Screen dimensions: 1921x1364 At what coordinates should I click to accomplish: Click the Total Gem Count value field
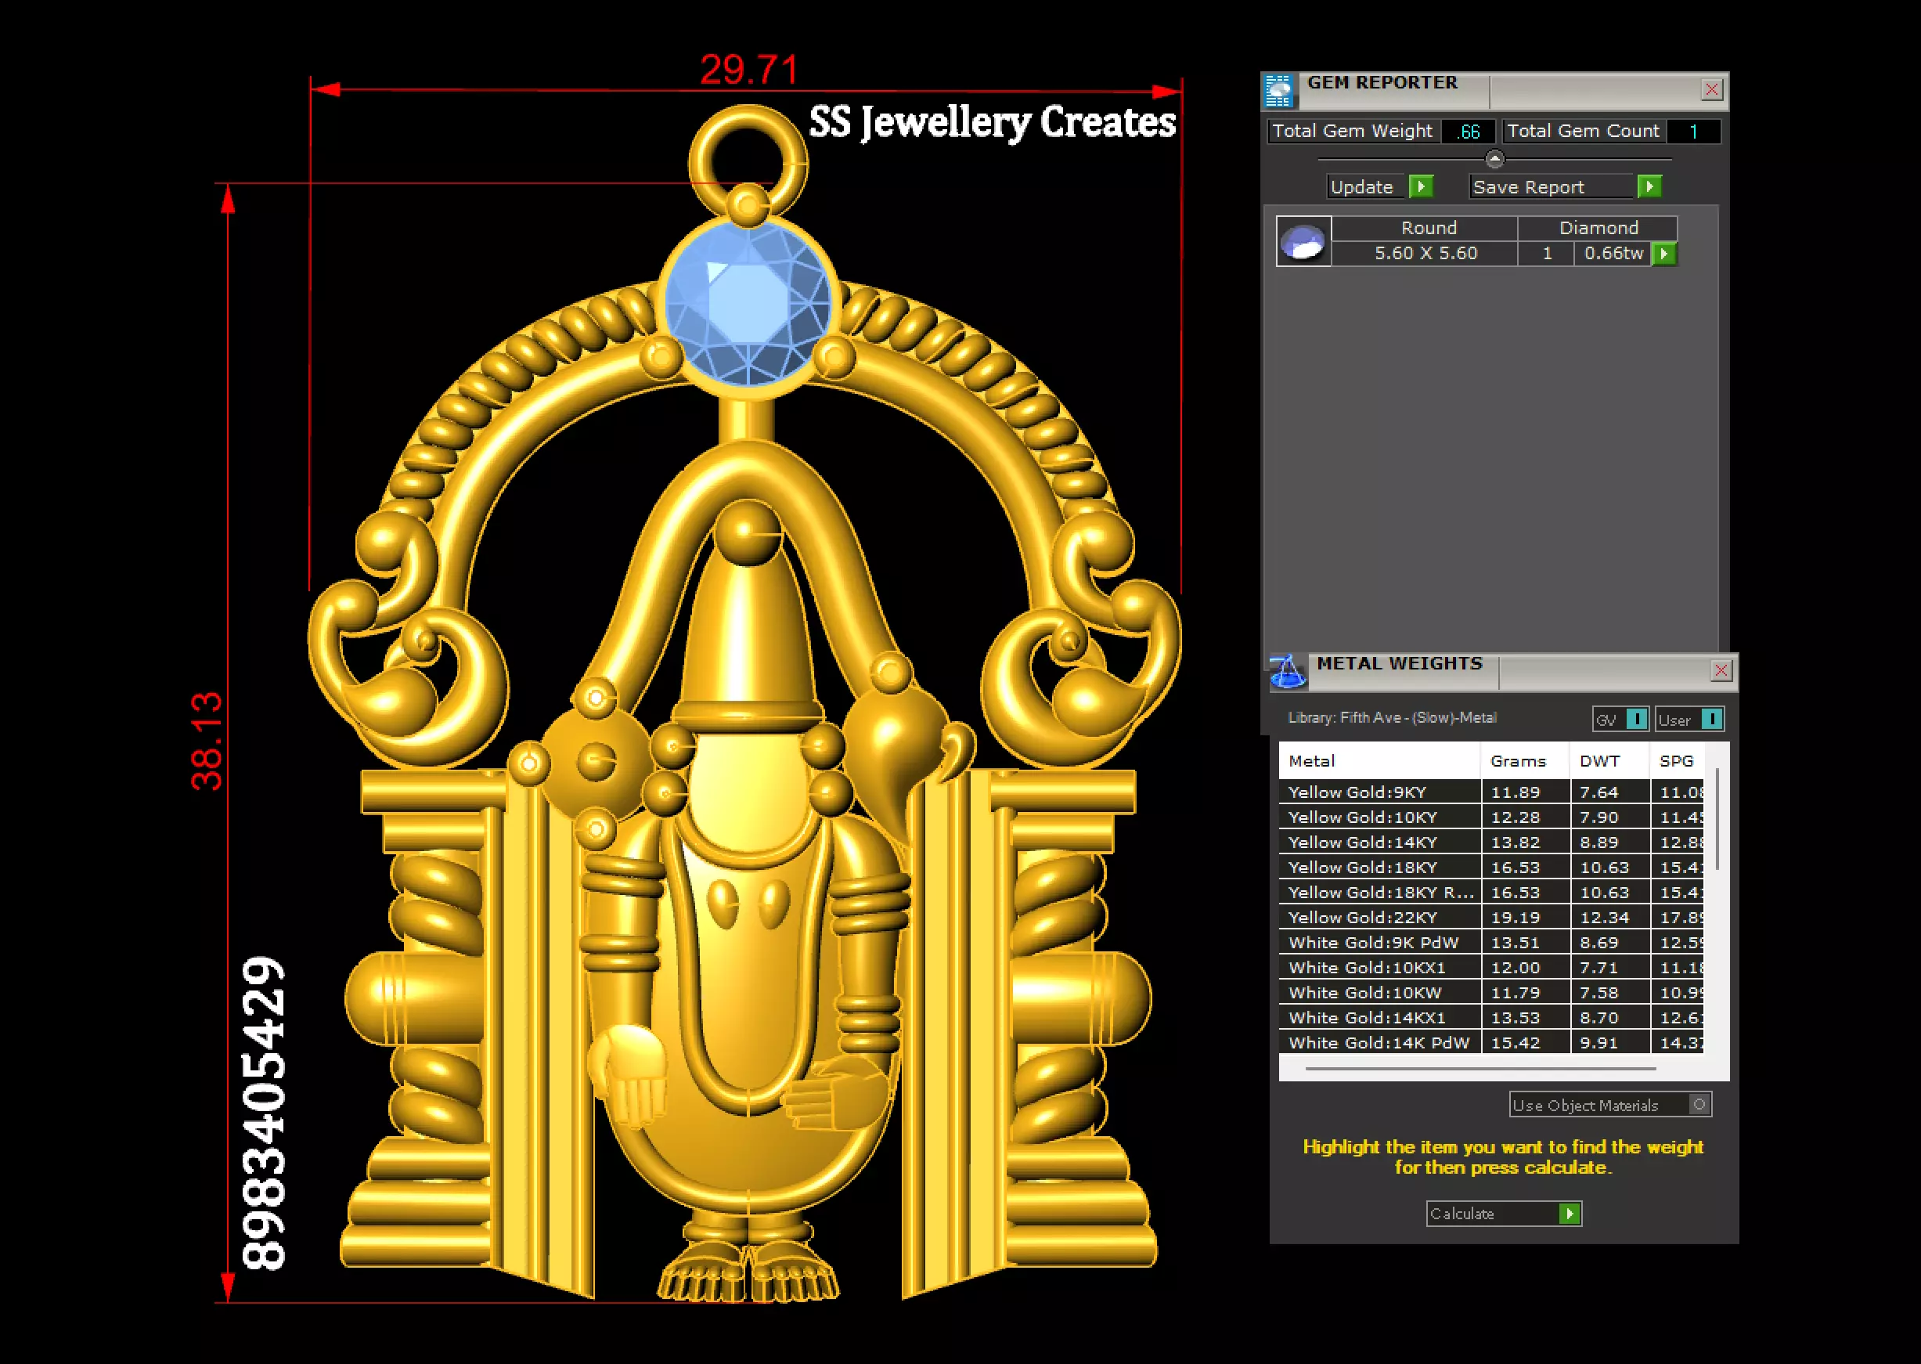1693,131
